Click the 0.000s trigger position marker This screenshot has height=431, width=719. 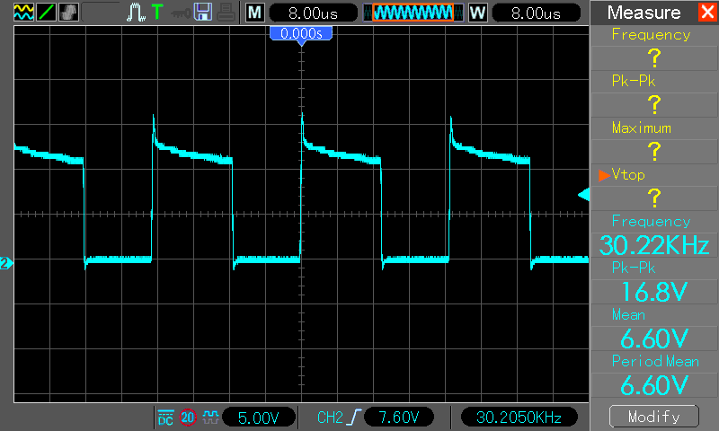click(301, 34)
